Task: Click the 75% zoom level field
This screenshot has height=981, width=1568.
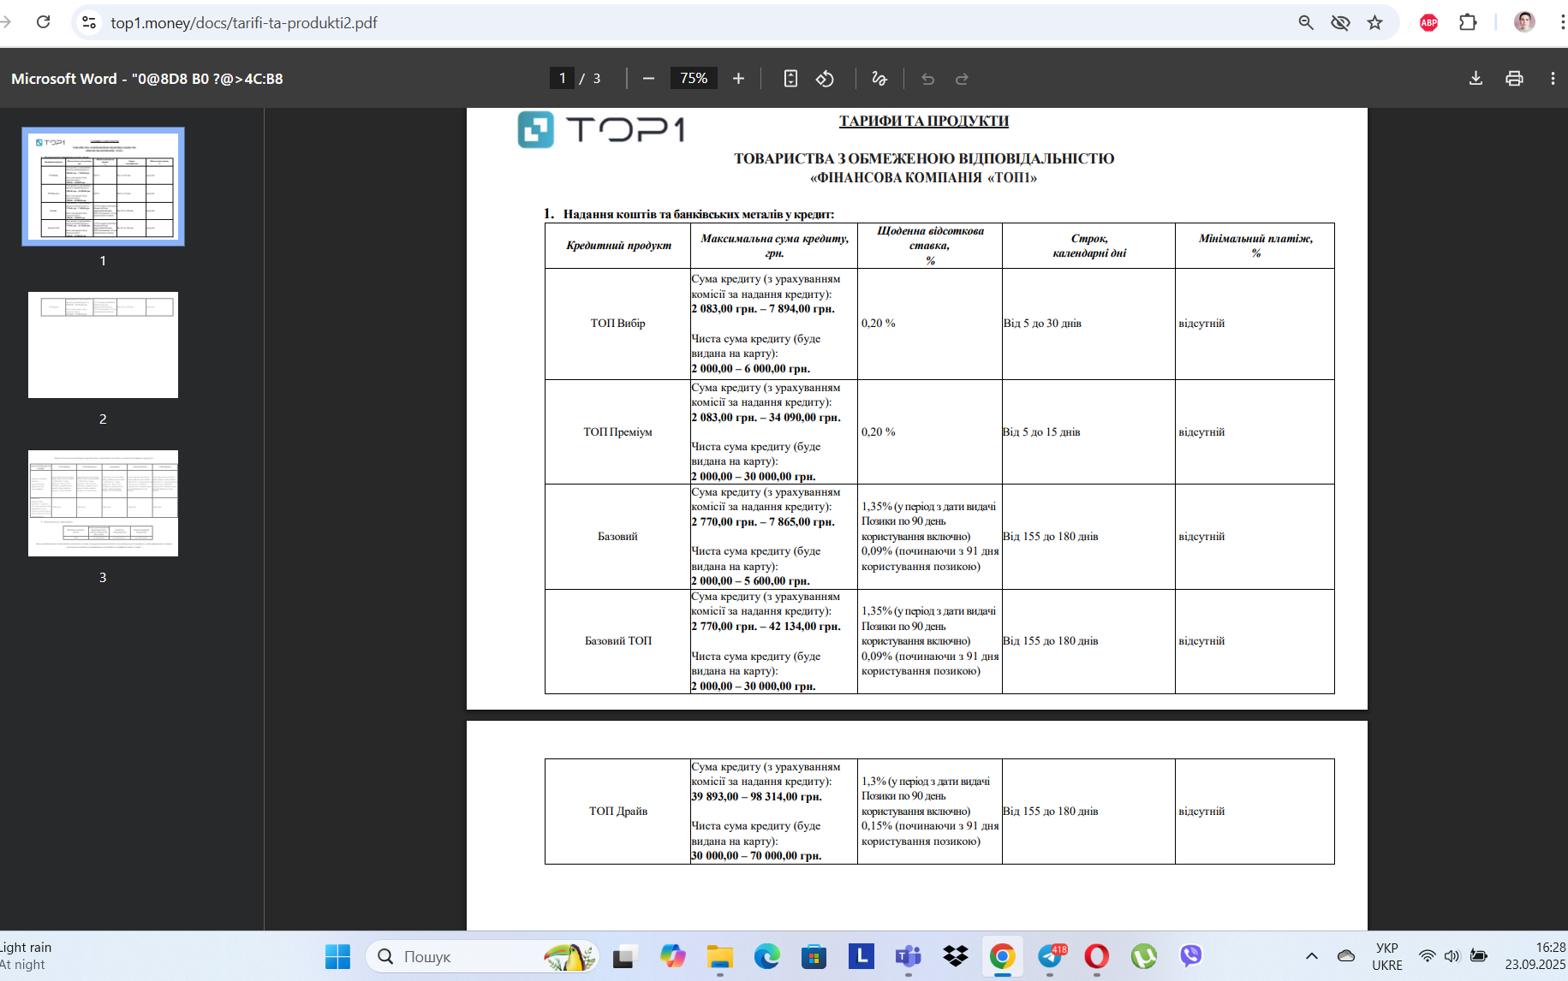Action: click(694, 78)
